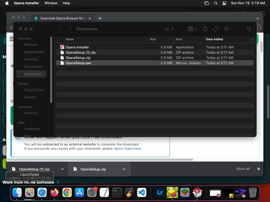Open Network in the Finder sidebar
Screen dimensions: 270x202
click(x=31, y=113)
